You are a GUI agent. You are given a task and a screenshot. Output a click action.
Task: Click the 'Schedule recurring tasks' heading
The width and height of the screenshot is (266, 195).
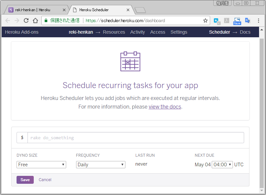pyautogui.click(x=130, y=85)
